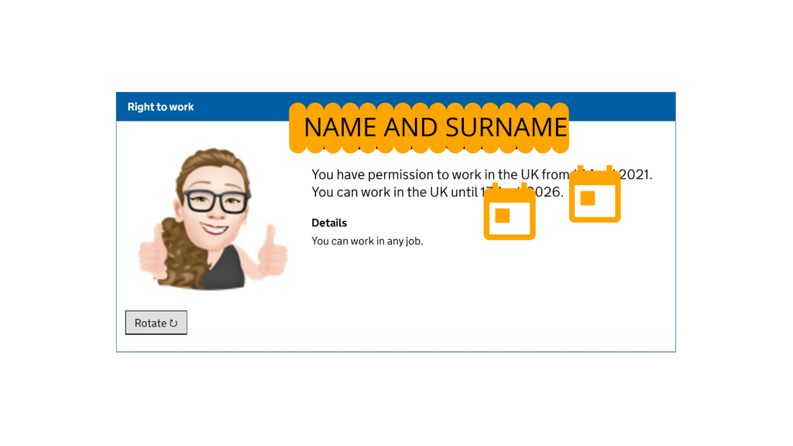Click the calendar icon covering the start date

coord(595,195)
